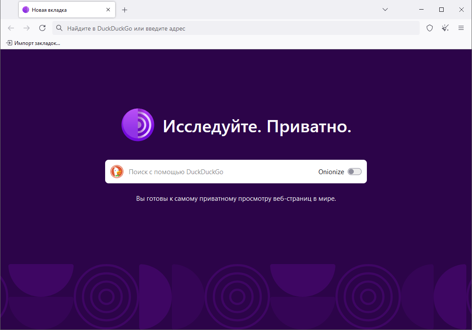Reload the current page

[x=42, y=27]
